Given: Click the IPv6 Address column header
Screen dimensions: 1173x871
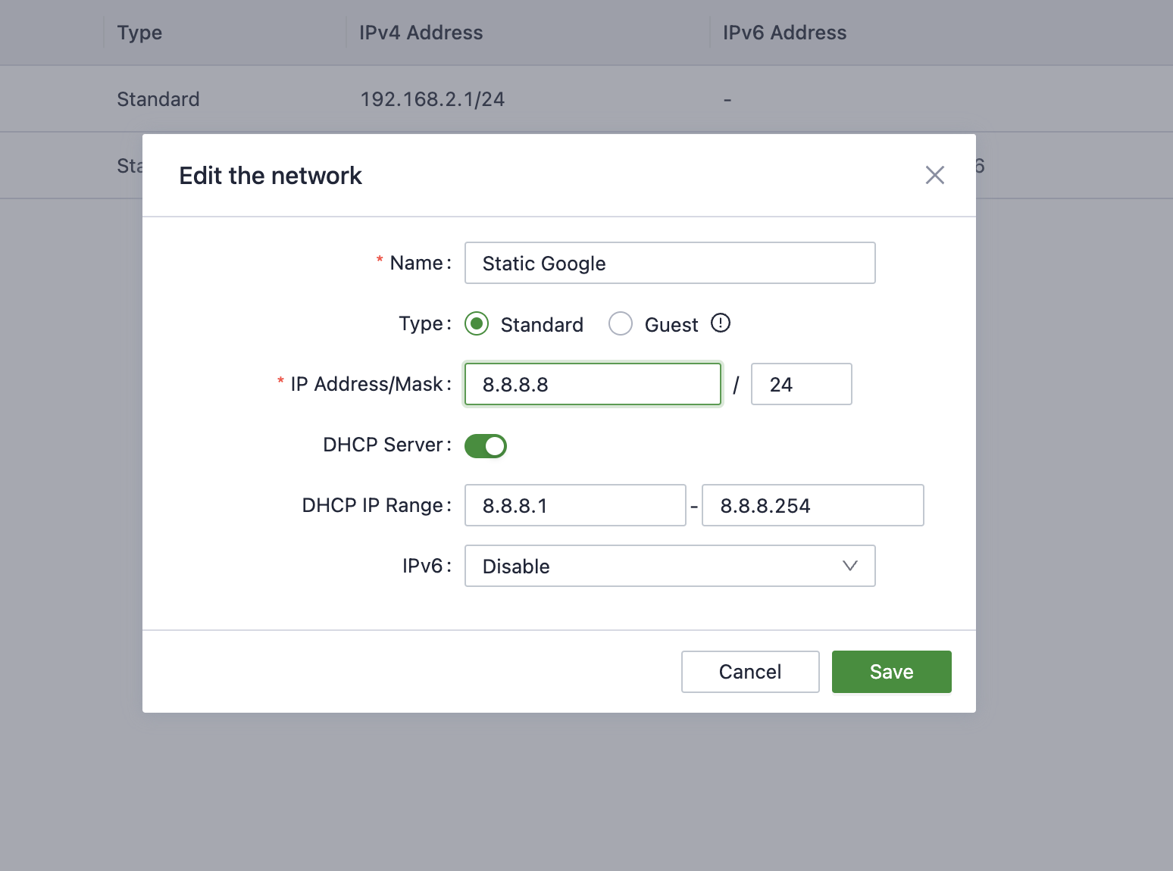Looking at the screenshot, I should (x=784, y=33).
